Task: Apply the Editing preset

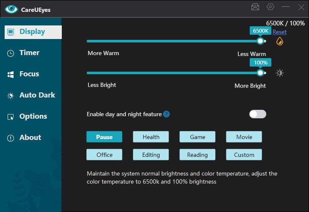Action: pos(151,155)
